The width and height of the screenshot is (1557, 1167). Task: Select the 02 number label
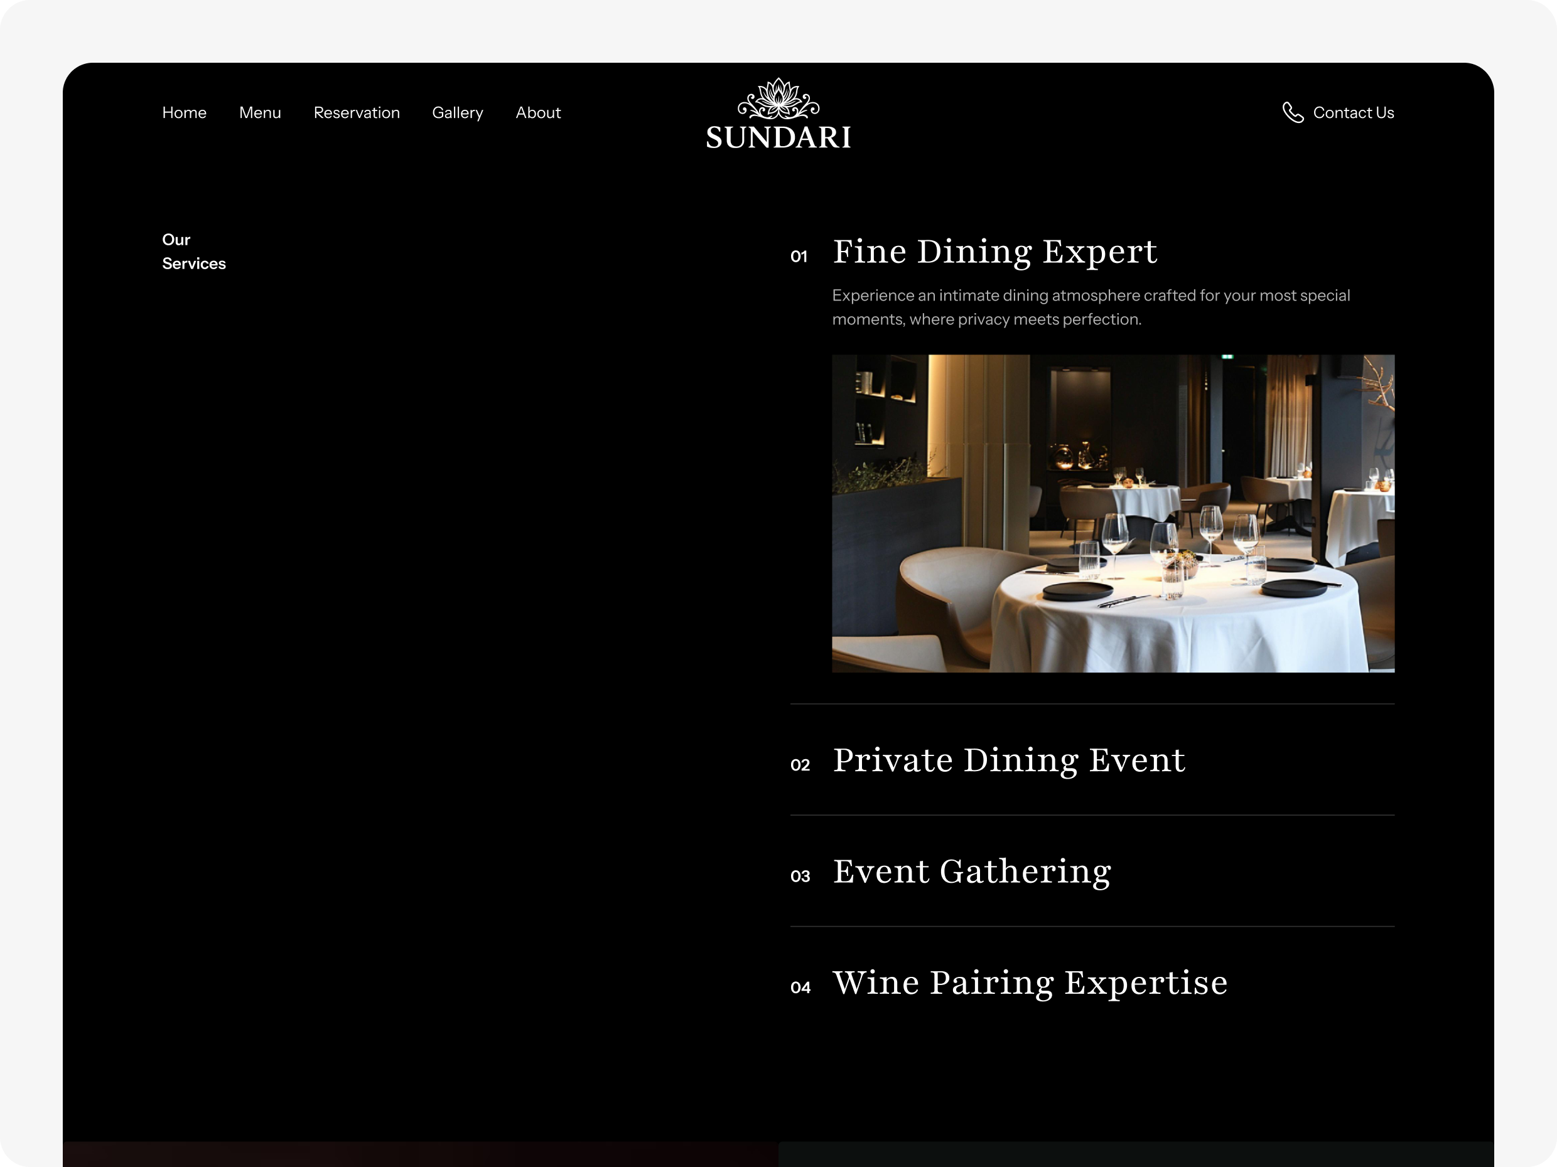[800, 765]
